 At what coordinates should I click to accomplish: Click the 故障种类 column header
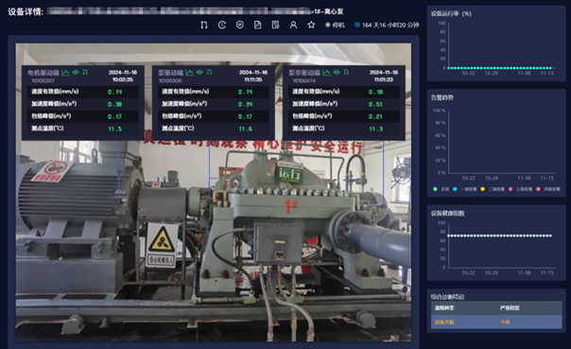click(444, 308)
